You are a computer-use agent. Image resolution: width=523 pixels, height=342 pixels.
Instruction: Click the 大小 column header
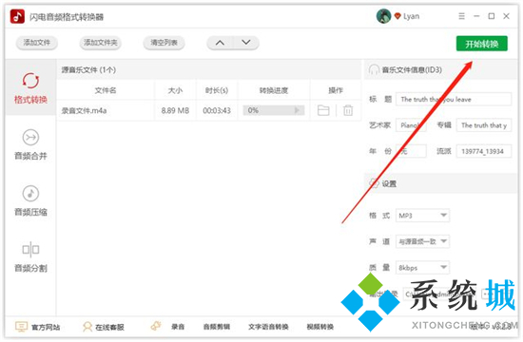[175, 90]
